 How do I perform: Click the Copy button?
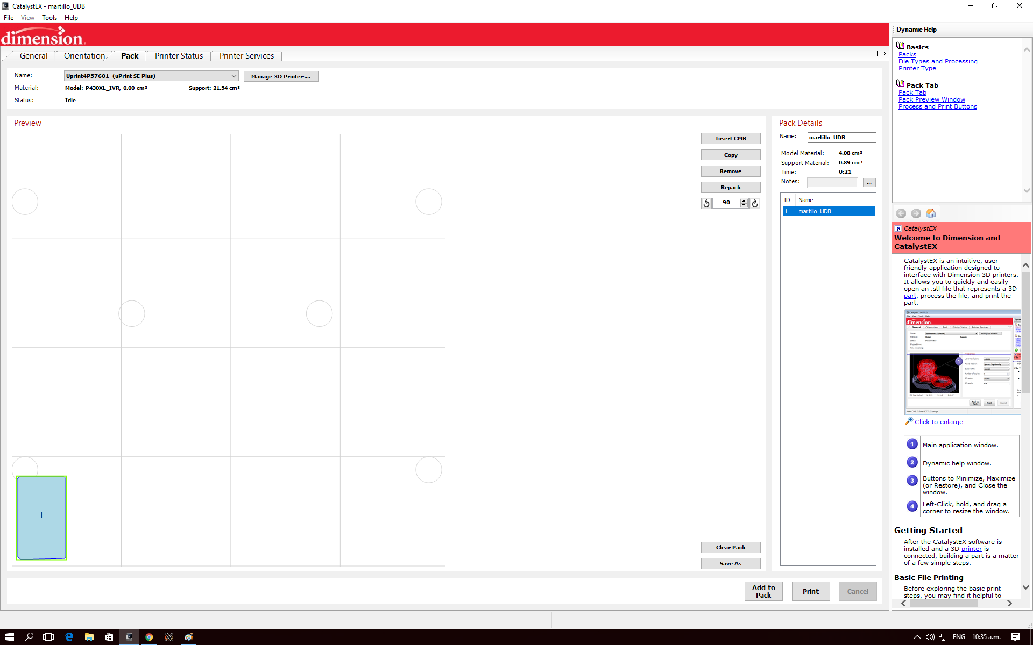tap(731, 155)
